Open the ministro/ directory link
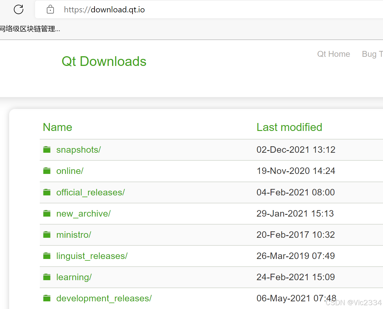This screenshot has width=383, height=309. [74, 235]
